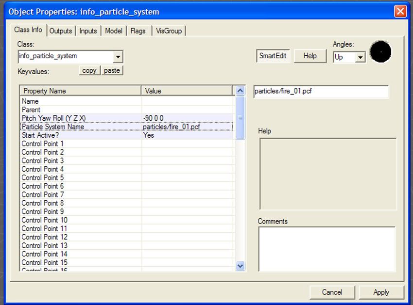Click the Cancel button
Screen dimensions: 413x305
click(x=332, y=292)
